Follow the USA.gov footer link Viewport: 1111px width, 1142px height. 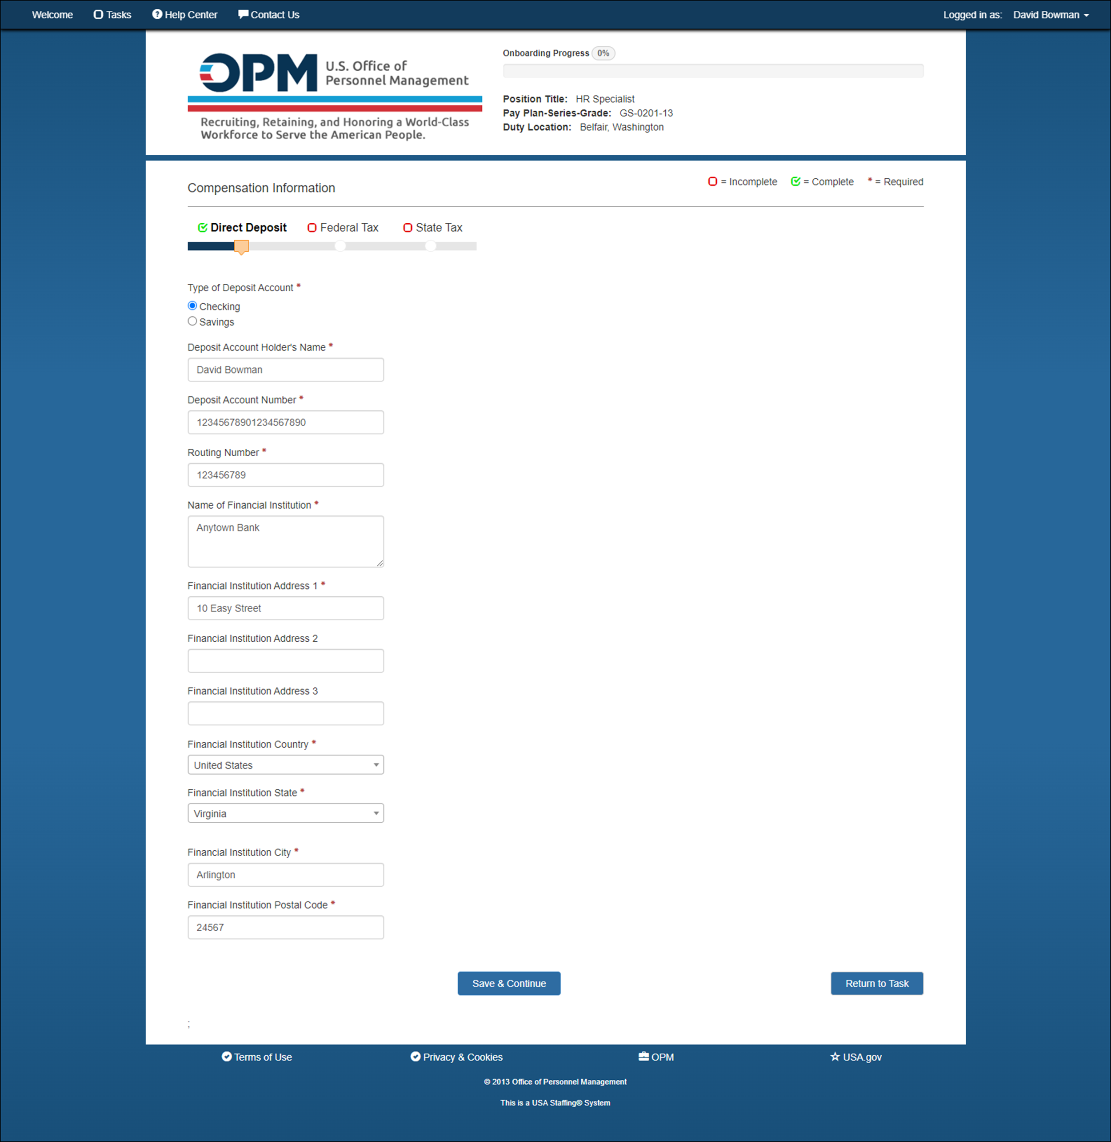pyautogui.click(x=856, y=1058)
